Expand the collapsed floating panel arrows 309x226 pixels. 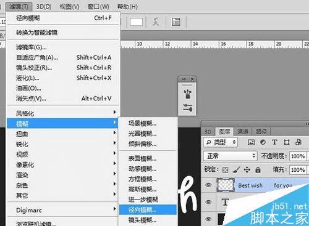[x=184, y=79]
